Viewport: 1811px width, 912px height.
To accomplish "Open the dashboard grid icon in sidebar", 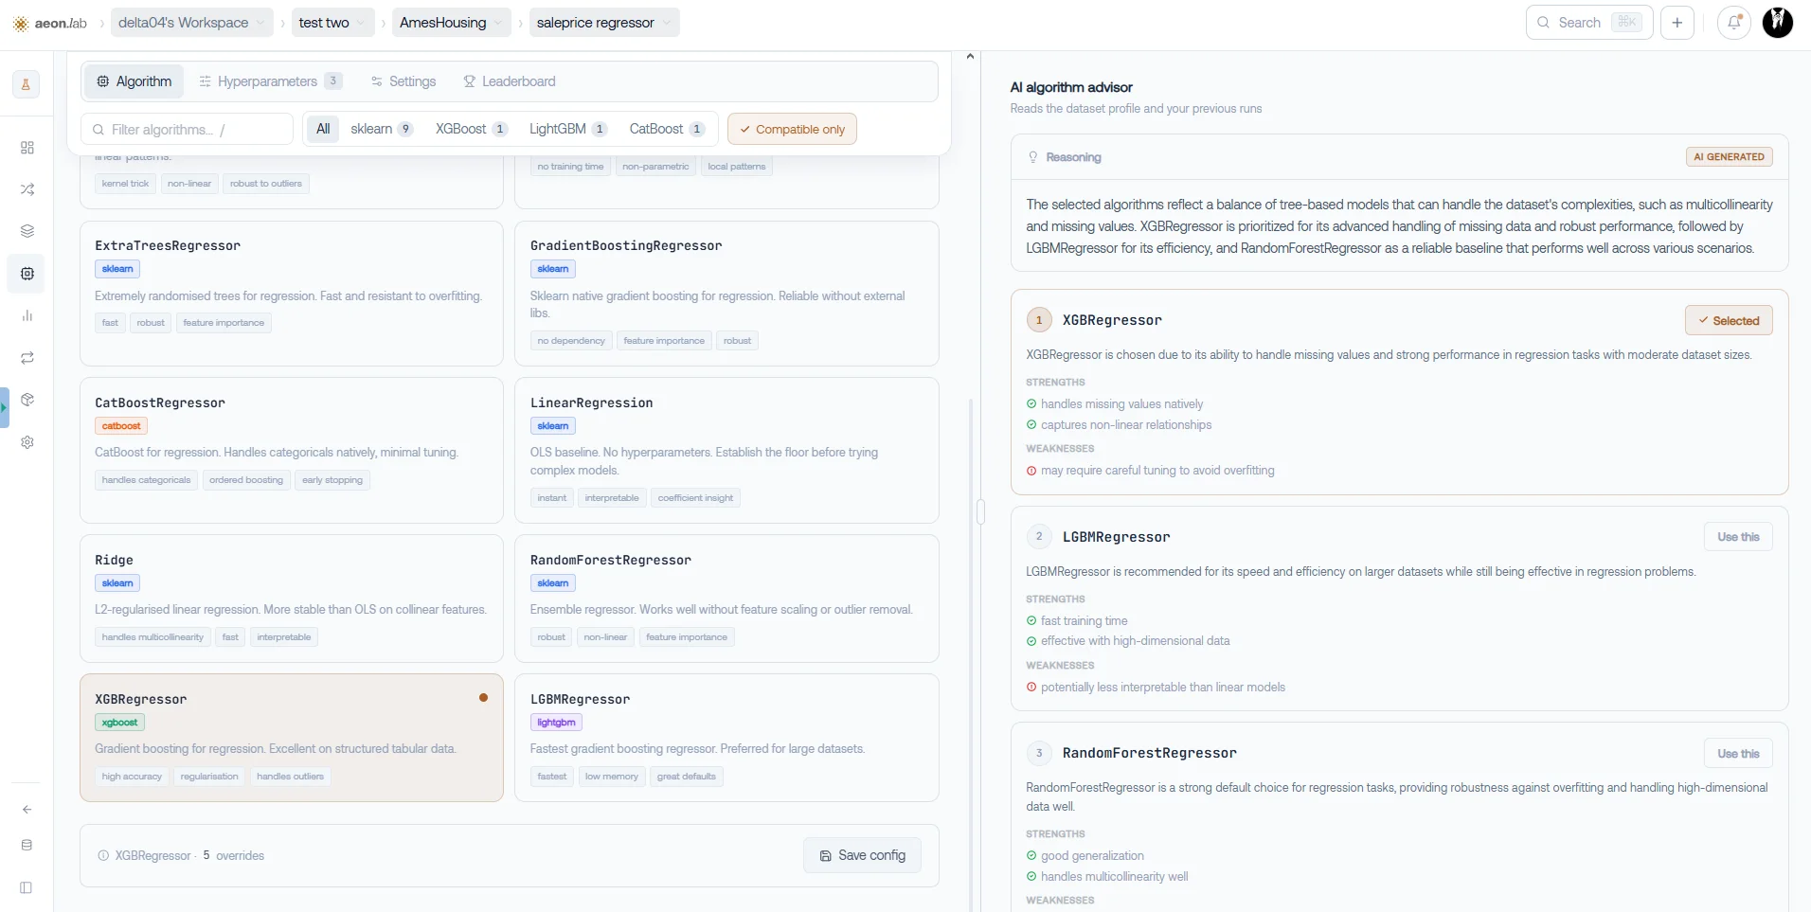I will [27, 148].
